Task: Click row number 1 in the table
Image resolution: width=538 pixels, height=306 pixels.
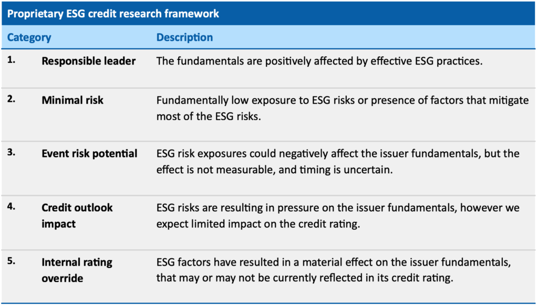Action: point(12,60)
